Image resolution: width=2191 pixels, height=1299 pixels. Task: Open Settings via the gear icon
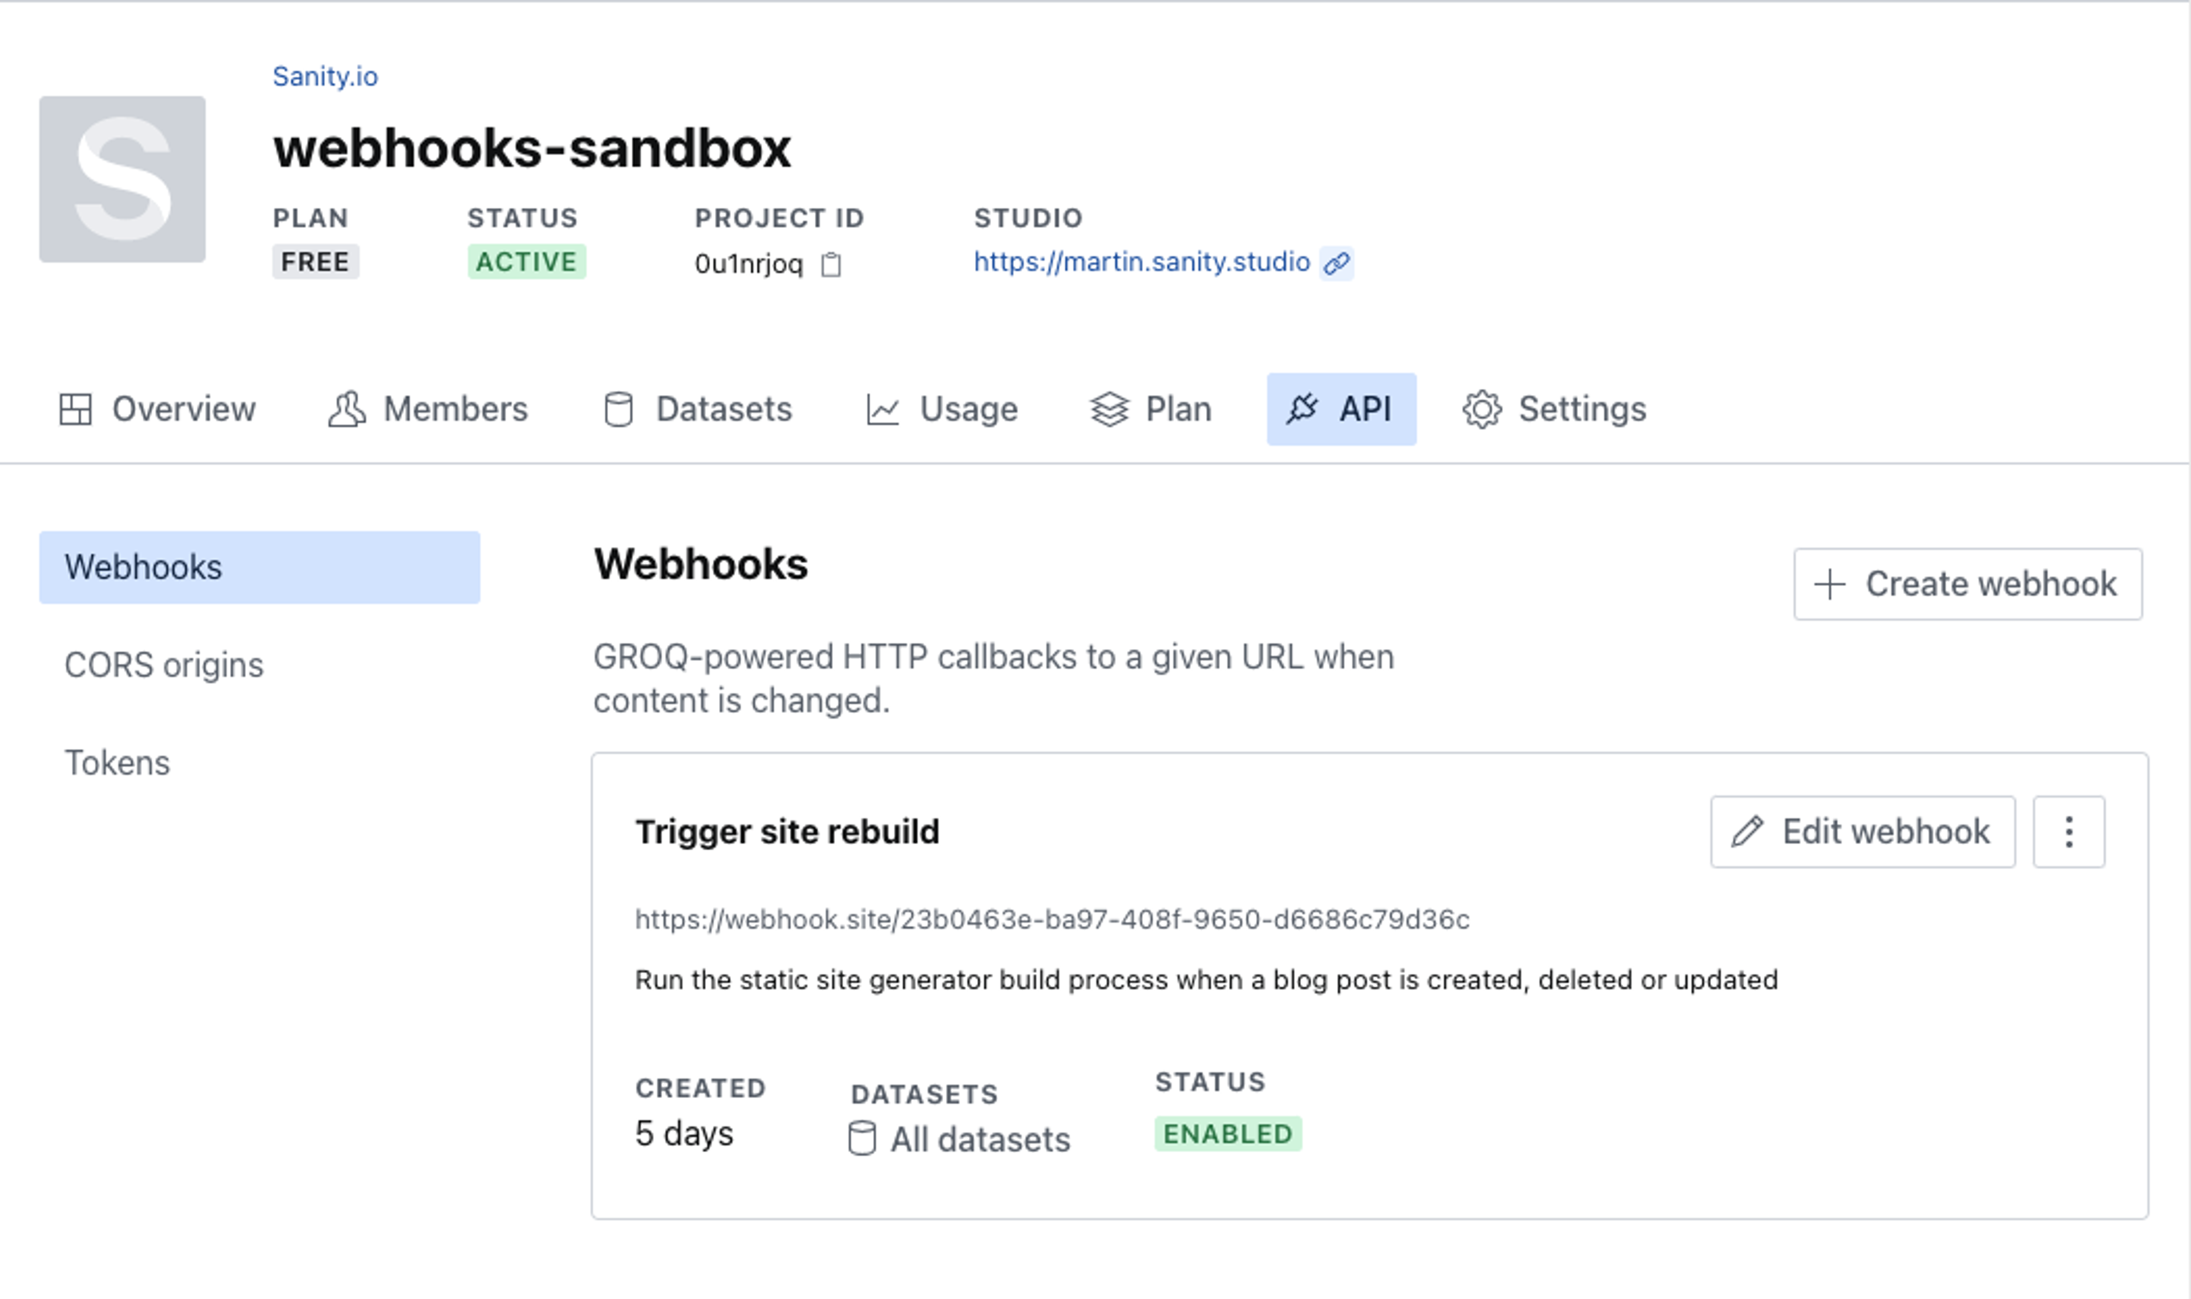pos(1482,410)
